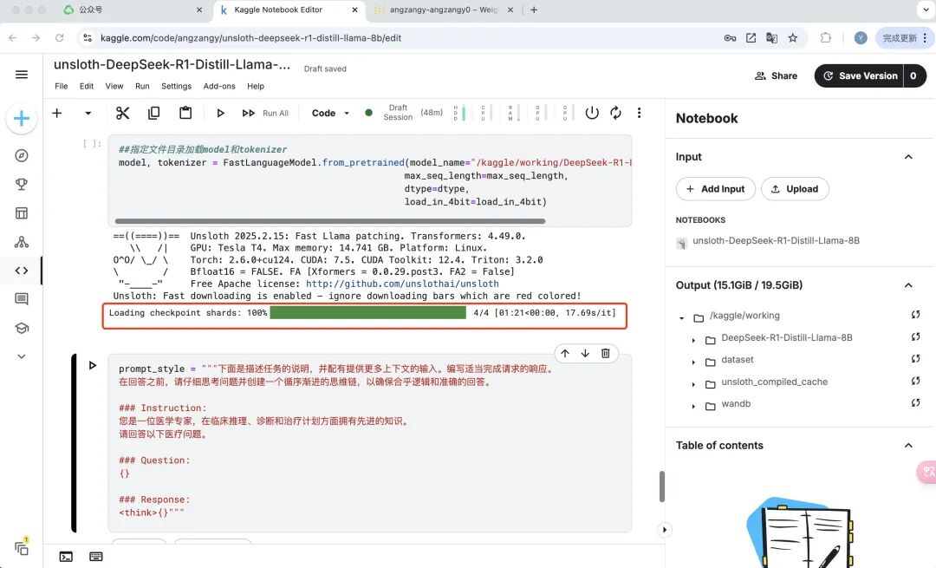Viewport: 936px width, 568px height.
Task: Click the blue Create plus button
Action: coord(22,118)
